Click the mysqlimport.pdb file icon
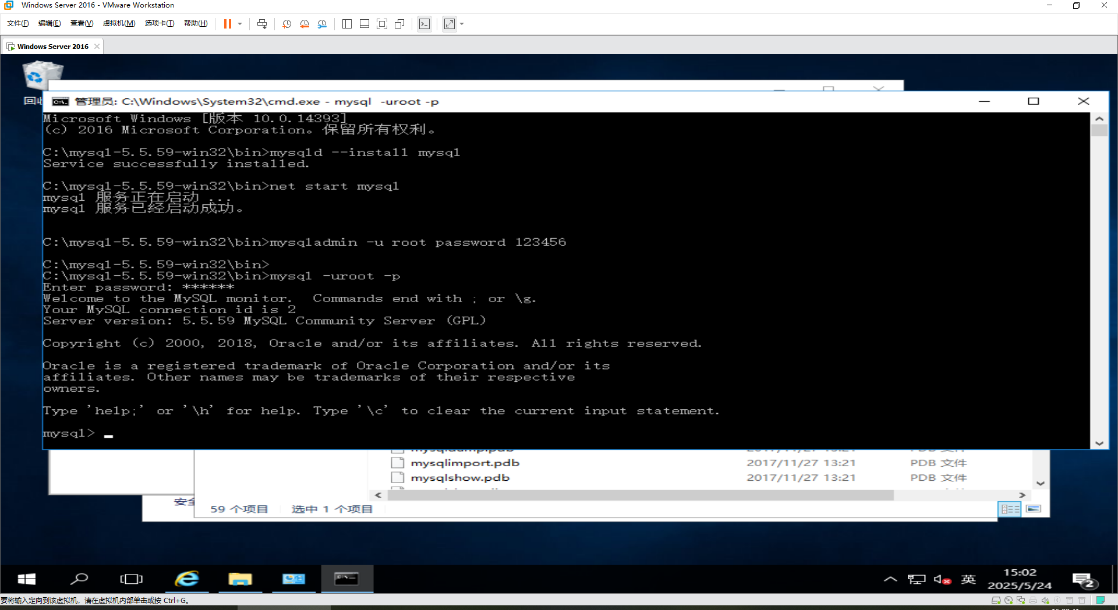Screen dimensions: 1118x610 click(398, 463)
